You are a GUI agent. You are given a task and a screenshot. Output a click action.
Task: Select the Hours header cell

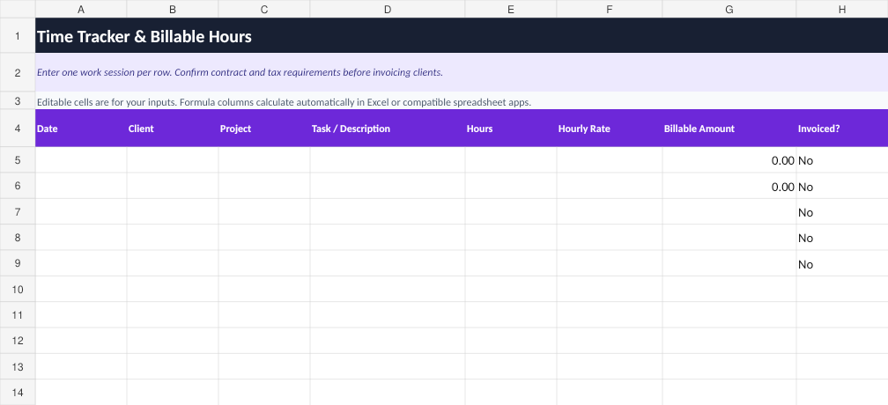(511, 129)
